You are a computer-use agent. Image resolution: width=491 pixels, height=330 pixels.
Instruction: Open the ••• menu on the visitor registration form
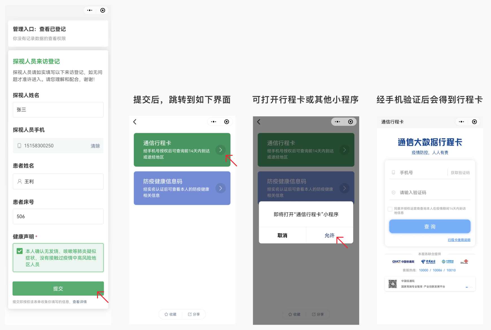90,10
